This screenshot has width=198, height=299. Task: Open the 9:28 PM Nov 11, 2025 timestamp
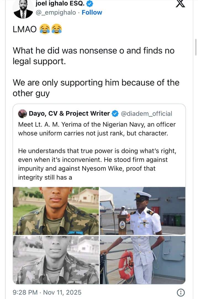[47, 292]
